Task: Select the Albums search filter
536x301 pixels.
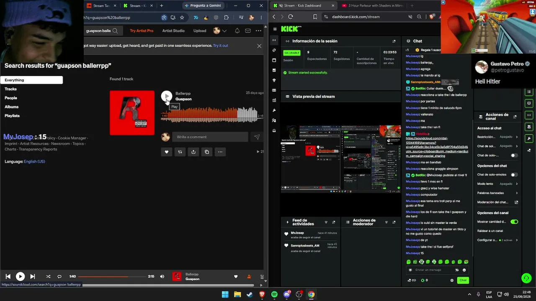Action: [x=12, y=107]
